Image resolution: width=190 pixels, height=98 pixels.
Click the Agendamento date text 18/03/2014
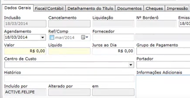point(16,37)
